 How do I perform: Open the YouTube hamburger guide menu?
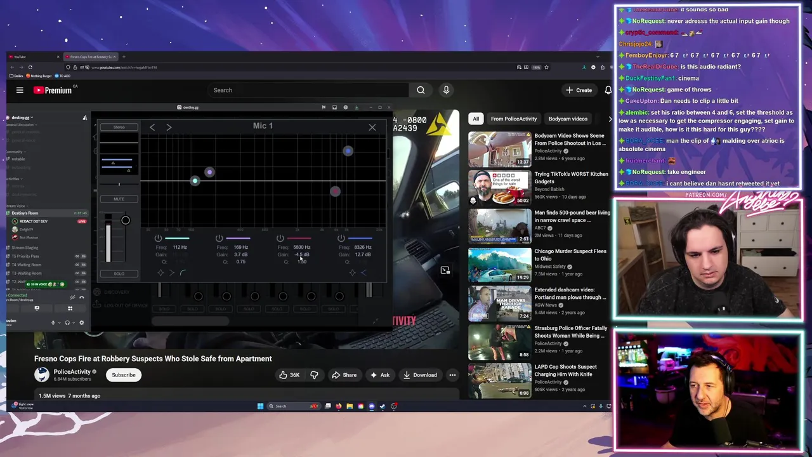coord(20,90)
